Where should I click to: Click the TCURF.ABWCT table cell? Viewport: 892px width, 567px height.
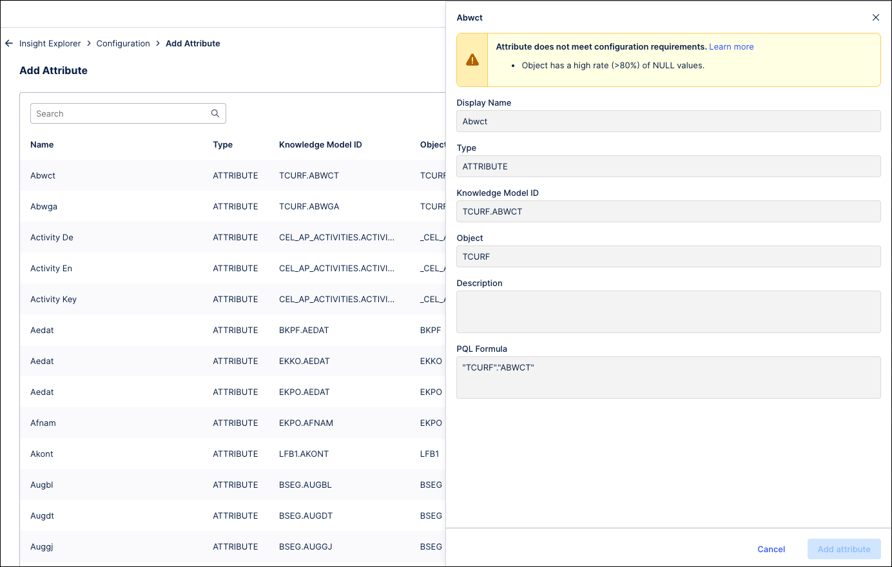[x=309, y=175]
